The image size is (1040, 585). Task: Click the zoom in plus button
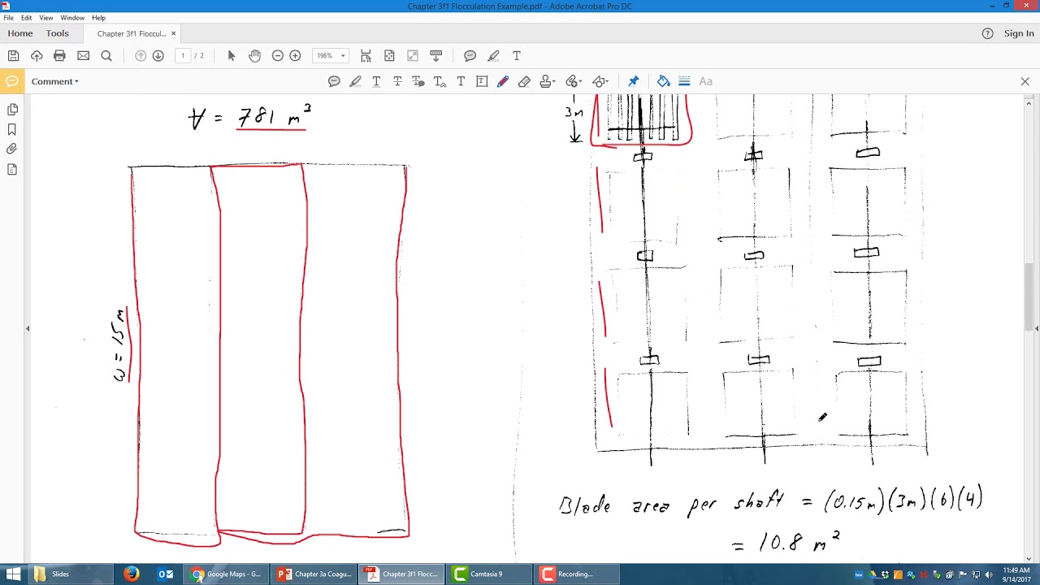[x=295, y=56]
